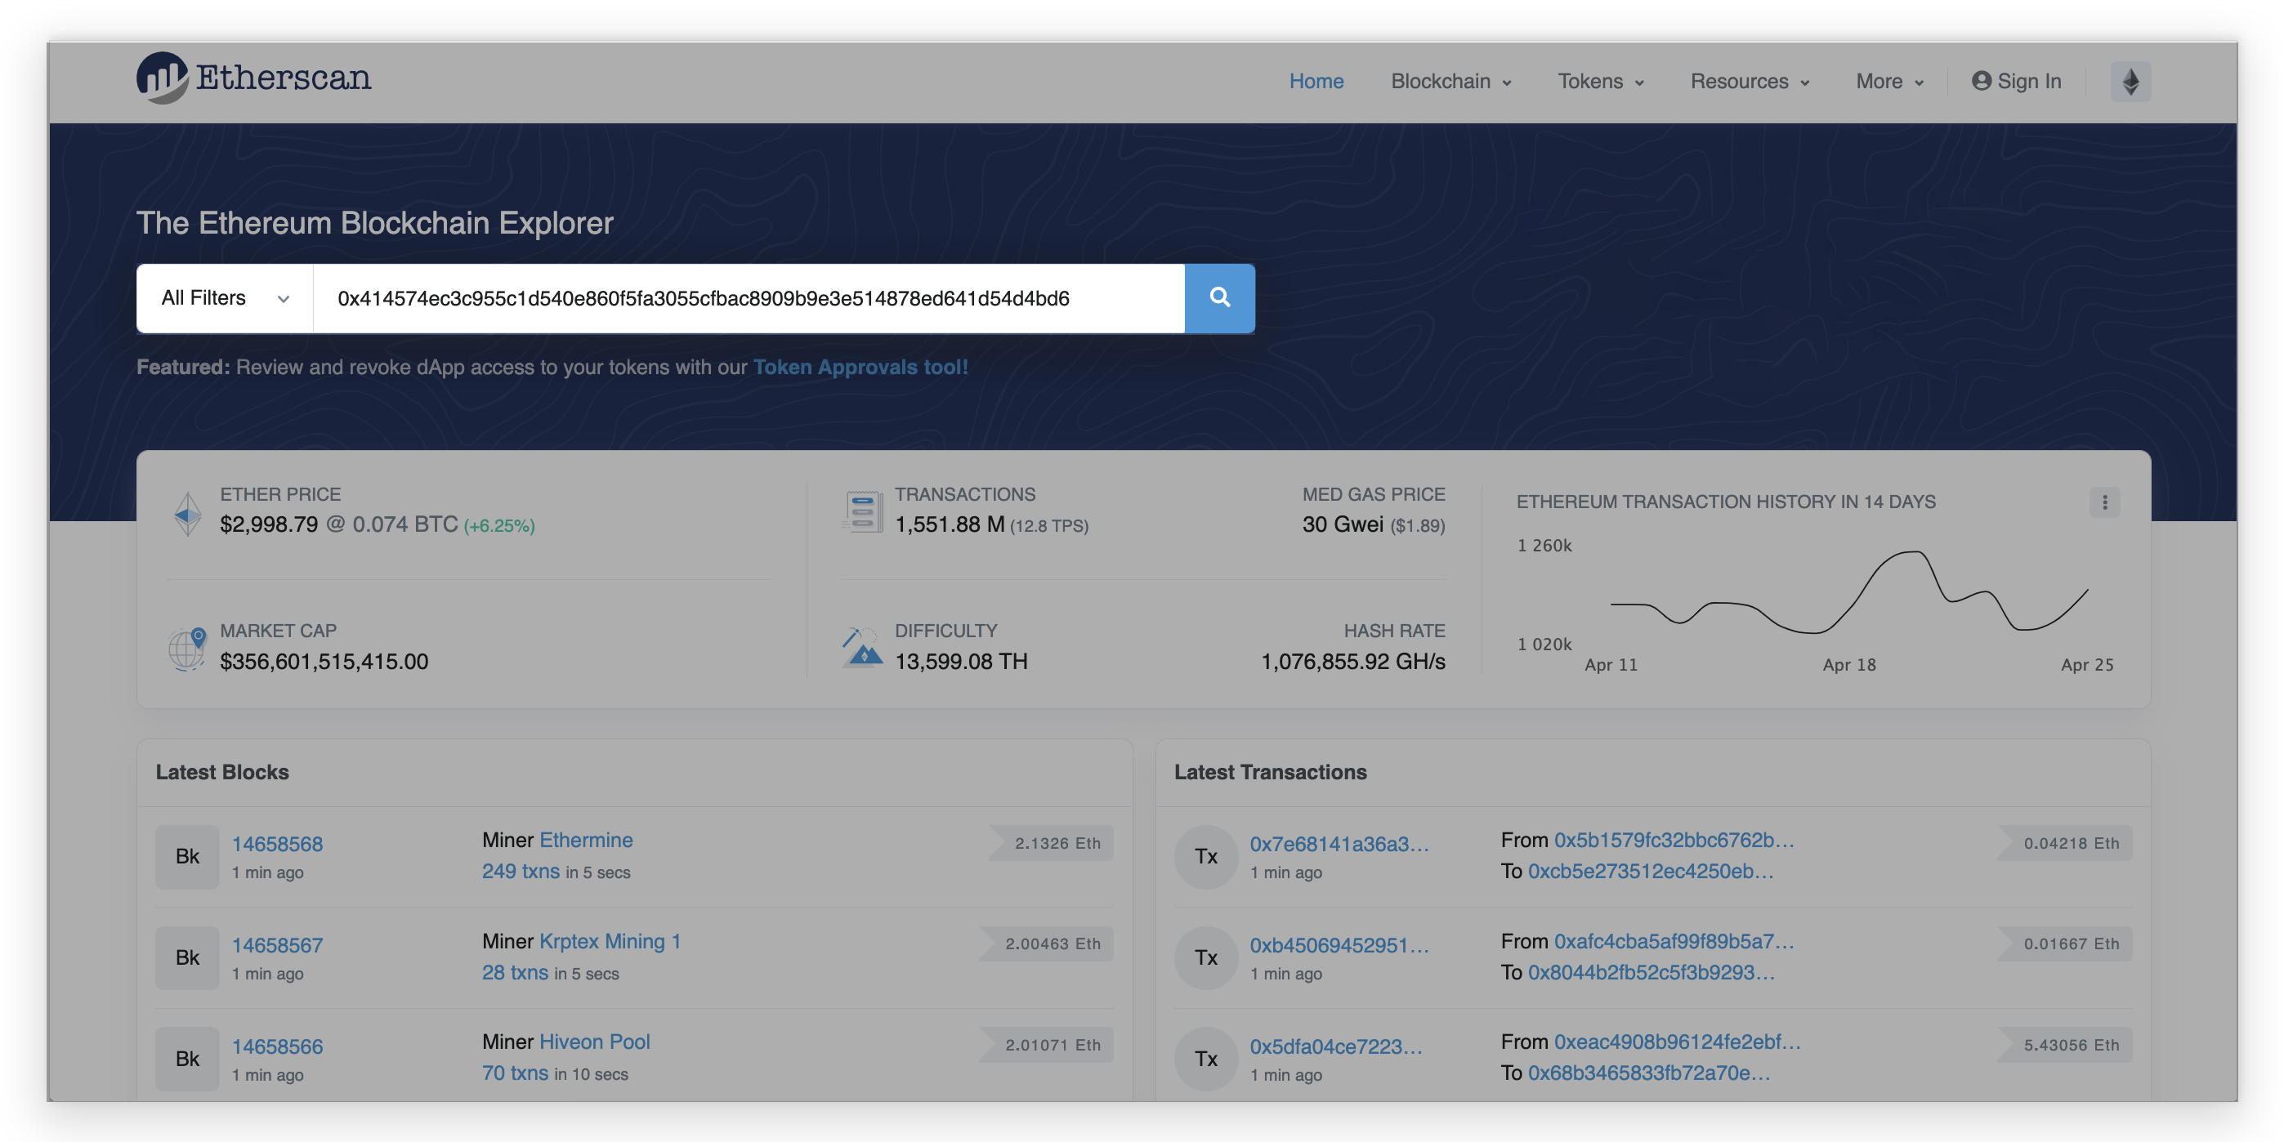The width and height of the screenshot is (2284, 1142).
Task: Open transaction 0x7e68141a36a3…
Action: (x=1339, y=843)
